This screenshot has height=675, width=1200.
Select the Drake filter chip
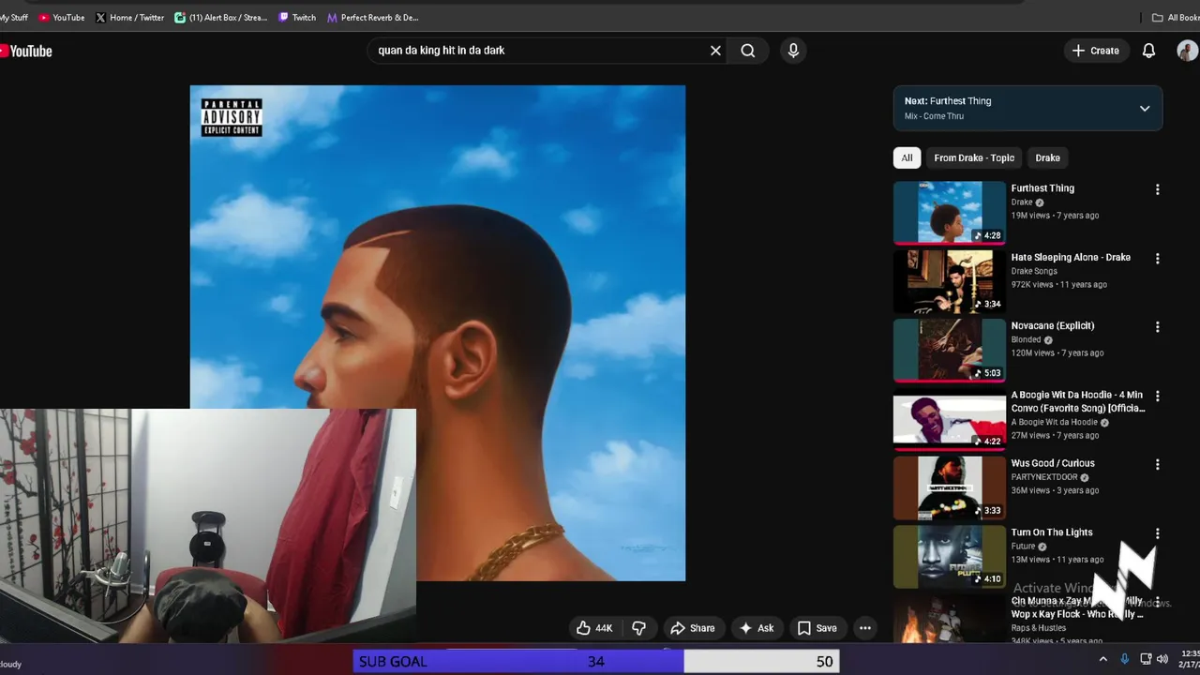coord(1047,157)
